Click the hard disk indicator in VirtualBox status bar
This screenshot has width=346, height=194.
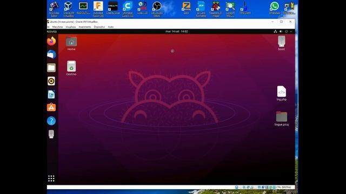tap(237, 187)
